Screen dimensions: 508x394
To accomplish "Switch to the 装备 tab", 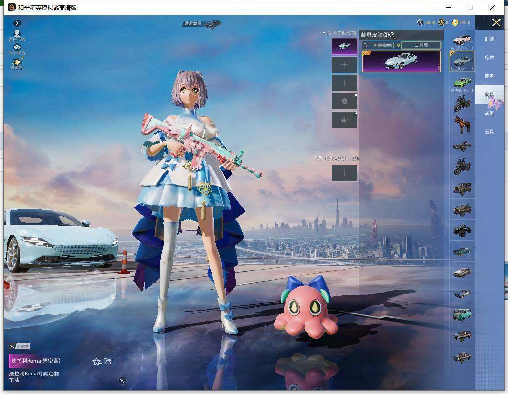I will (x=489, y=76).
